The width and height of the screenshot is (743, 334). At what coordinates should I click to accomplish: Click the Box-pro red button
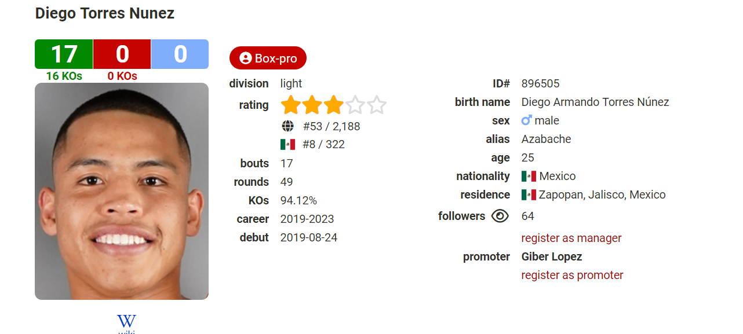click(x=268, y=58)
